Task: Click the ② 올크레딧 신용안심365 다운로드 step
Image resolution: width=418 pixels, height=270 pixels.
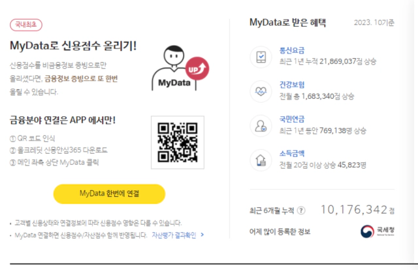Action: pyautogui.click(x=59, y=150)
